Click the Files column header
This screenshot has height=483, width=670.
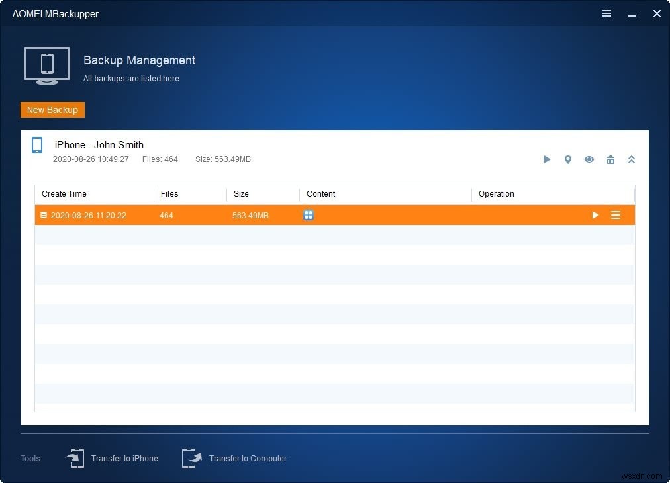(x=169, y=194)
